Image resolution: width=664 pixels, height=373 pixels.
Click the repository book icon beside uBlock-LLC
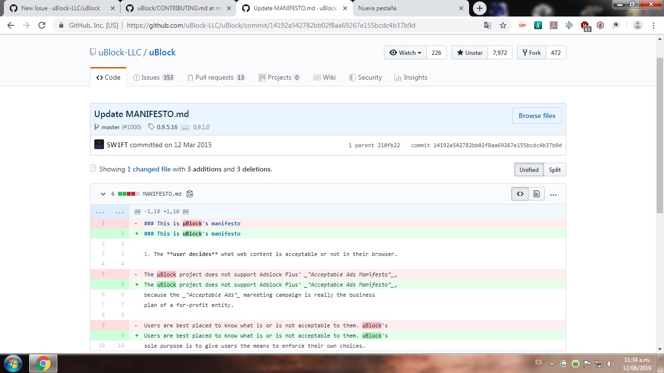(x=92, y=52)
